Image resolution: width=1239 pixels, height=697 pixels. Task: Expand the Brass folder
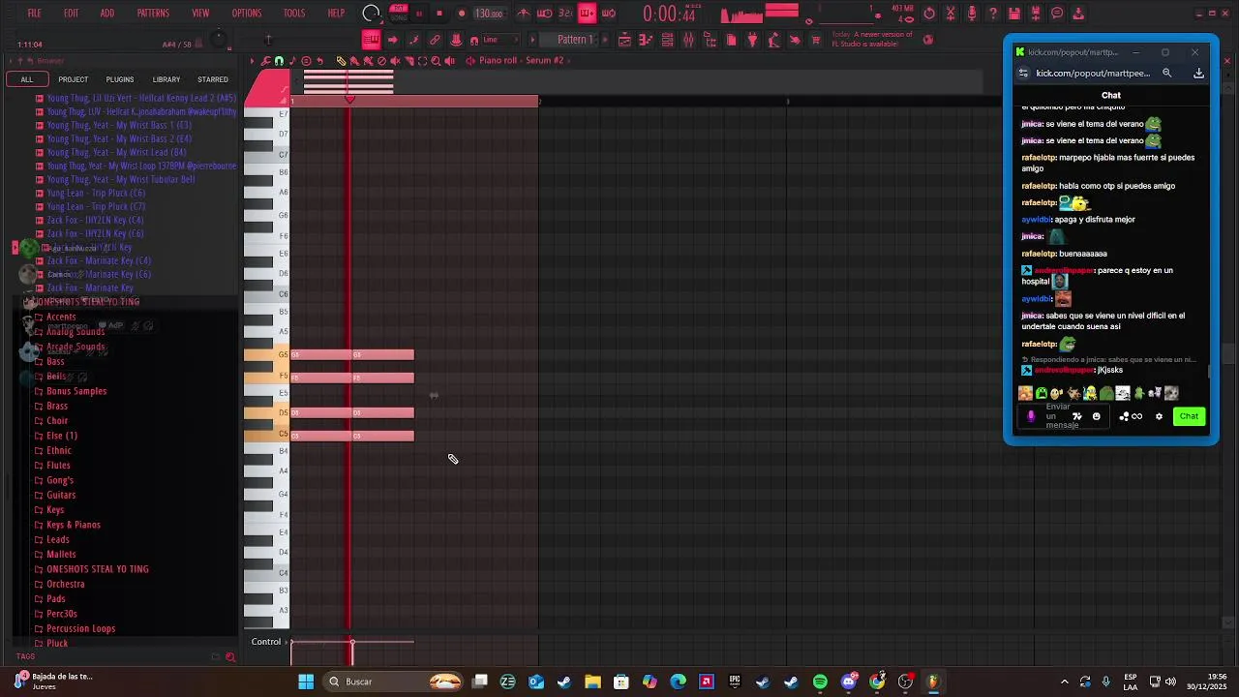[x=57, y=406]
